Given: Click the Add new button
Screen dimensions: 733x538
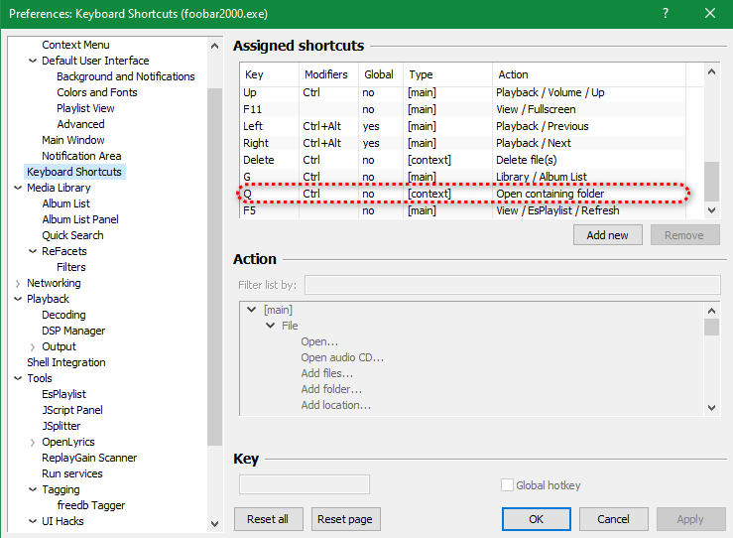Looking at the screenshot, I should [x=607, y=235].
